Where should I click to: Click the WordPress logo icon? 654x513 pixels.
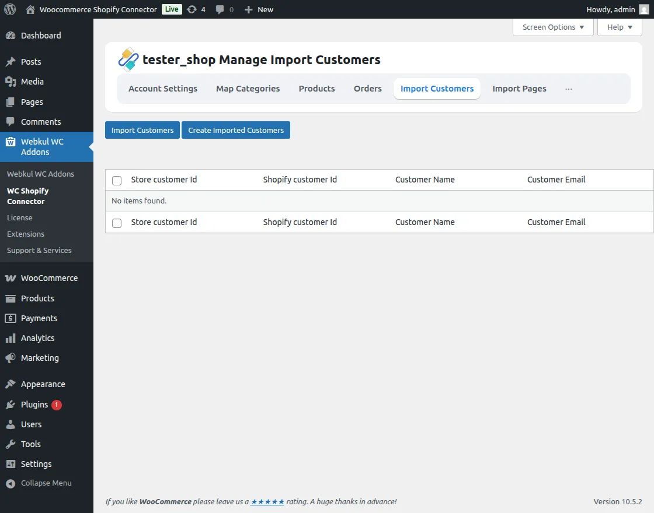pyautogui.click(x=10, y=9)
